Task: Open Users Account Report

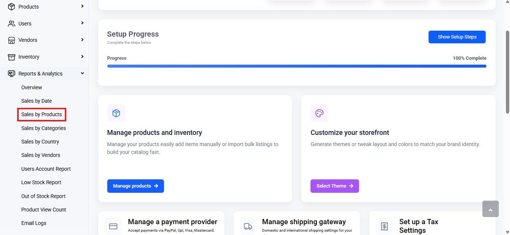Action: [46, 169]
